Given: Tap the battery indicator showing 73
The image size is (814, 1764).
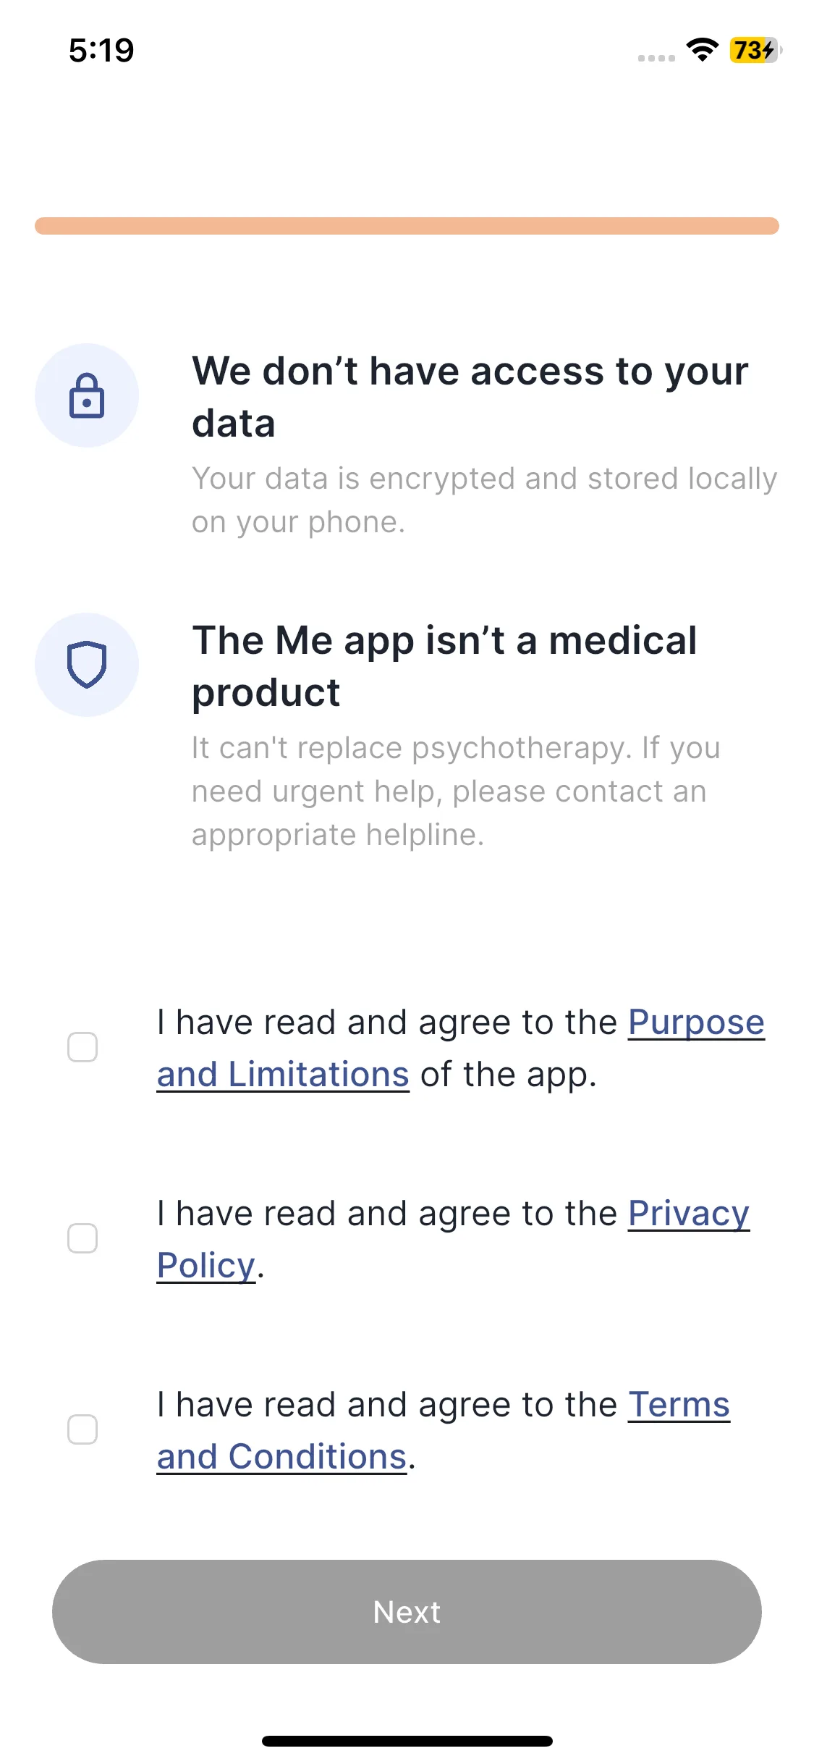Looking at the screenshot, I should 755,50.
